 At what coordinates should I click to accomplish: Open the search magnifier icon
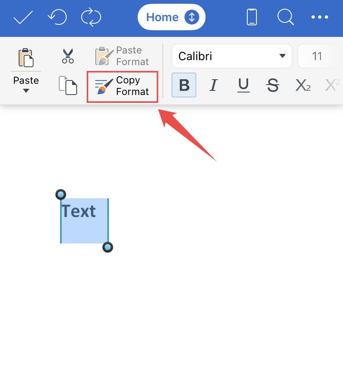[x=285, y=17]
